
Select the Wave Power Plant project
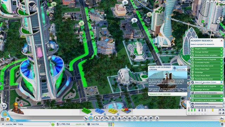tap(207, 69)
